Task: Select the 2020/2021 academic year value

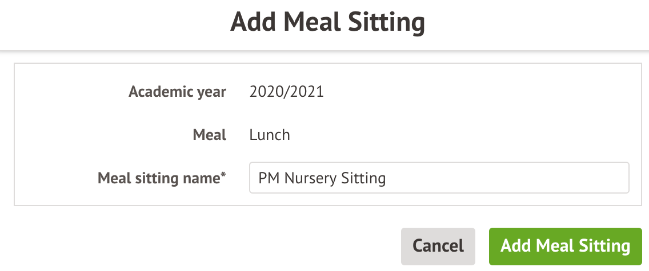Action: pyautogui.click(x=286, y=92)
